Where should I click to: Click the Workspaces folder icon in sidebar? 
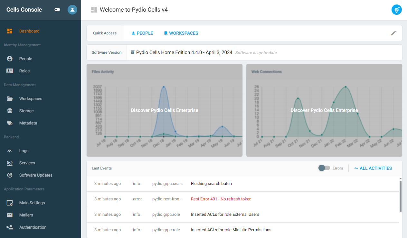[10, 99]
